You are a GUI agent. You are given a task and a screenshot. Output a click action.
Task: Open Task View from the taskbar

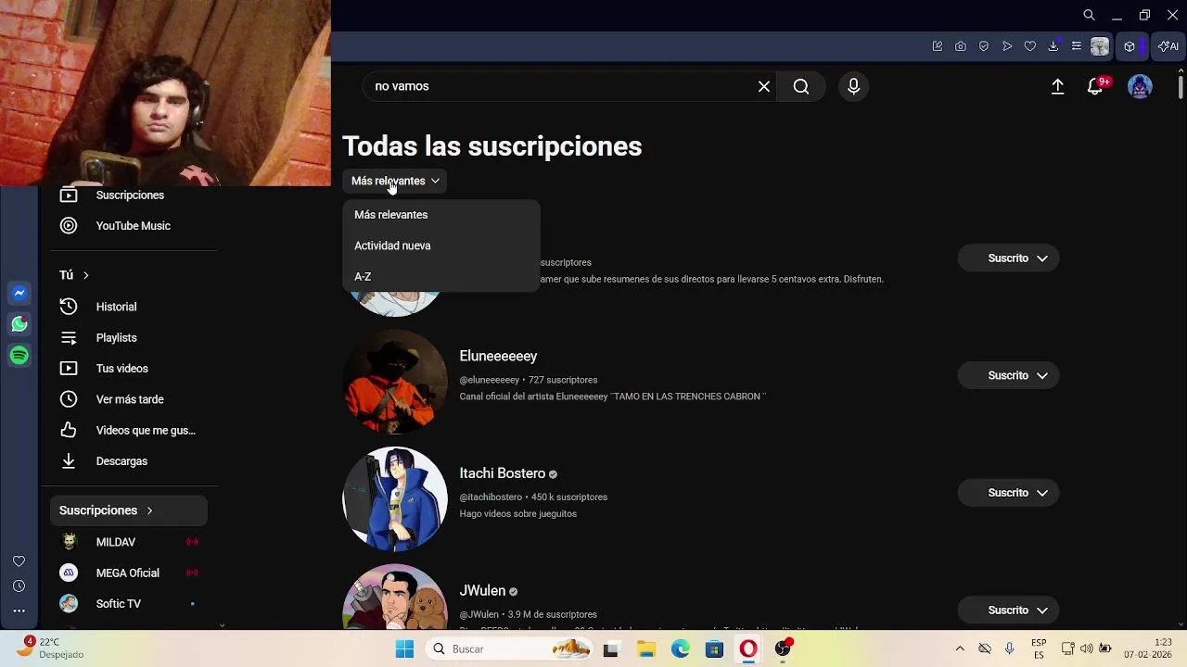point(611,649)
